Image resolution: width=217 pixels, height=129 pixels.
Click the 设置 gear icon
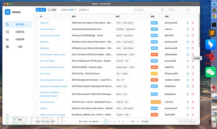coord(8,47)
